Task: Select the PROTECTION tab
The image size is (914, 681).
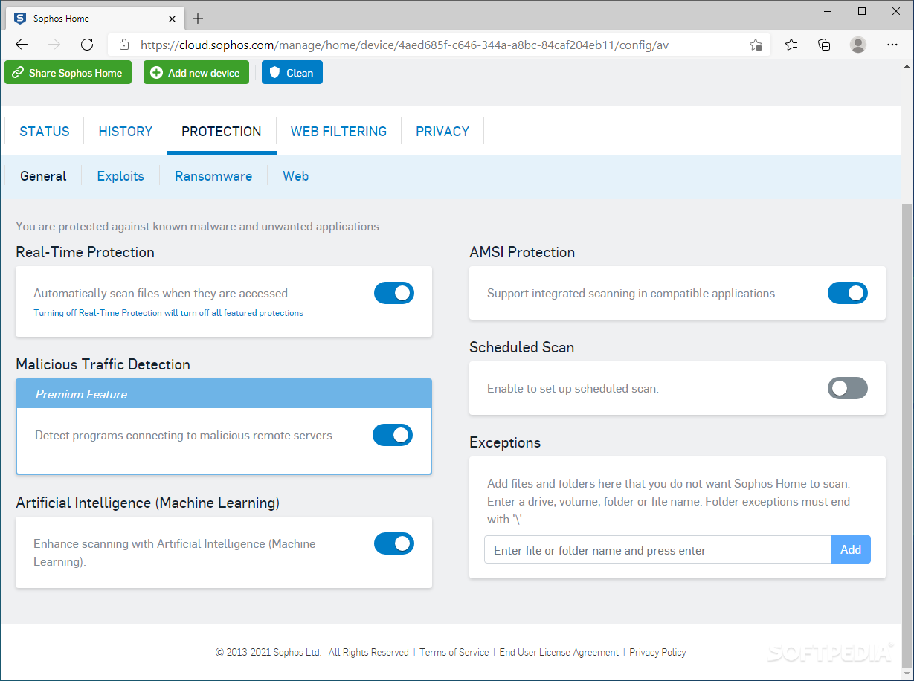Action: pyautogui.click(x=222, y=132)
